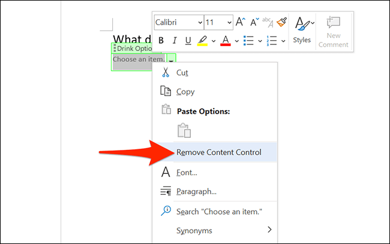
Task: Open the Font... dialog entry
Action: click(187, 172)
